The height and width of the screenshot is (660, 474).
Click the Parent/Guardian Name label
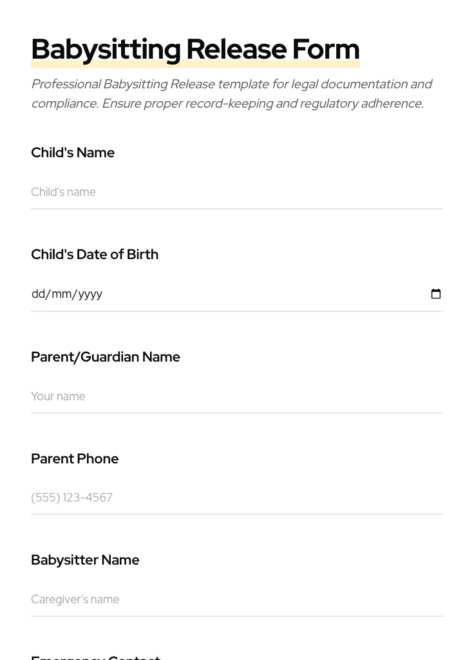(x=106, y=357)
